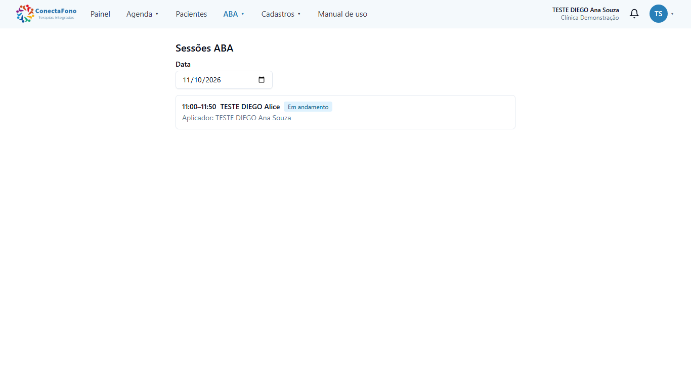Expand the Agenda menu arrow
The image size is (691, 388).
(x=157, y=14)
